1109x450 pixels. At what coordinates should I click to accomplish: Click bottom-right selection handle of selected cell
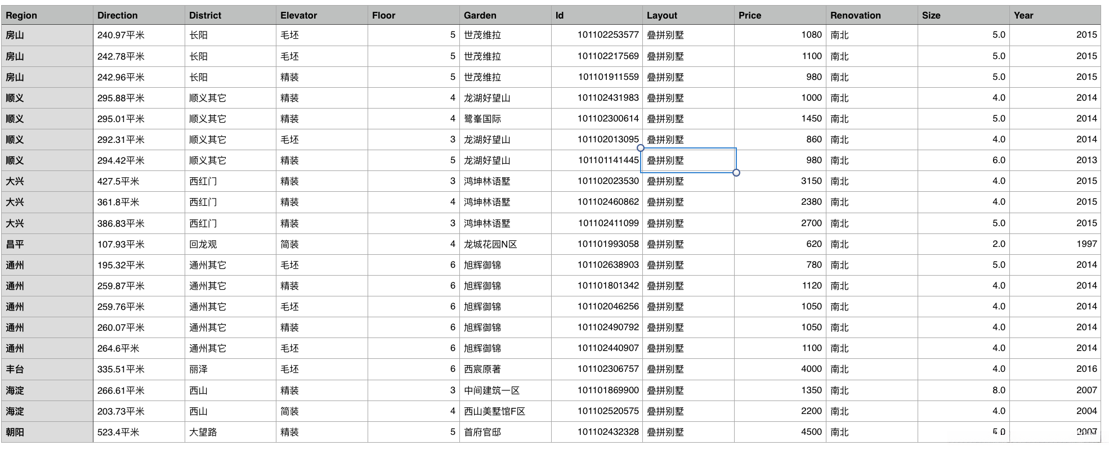coord(736,173)
